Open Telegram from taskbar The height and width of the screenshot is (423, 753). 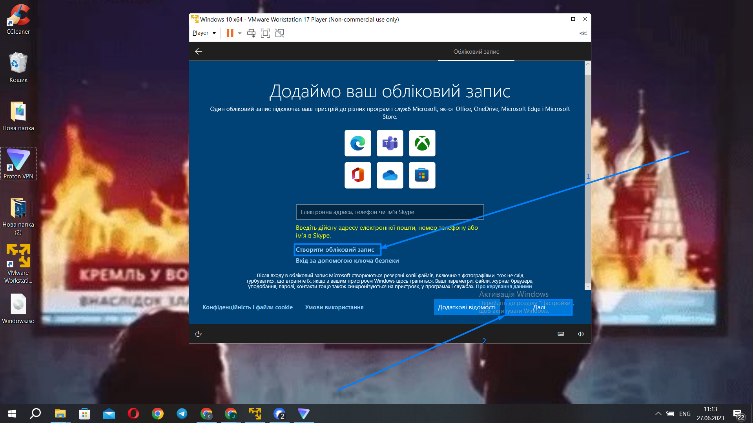coord(182,414)
